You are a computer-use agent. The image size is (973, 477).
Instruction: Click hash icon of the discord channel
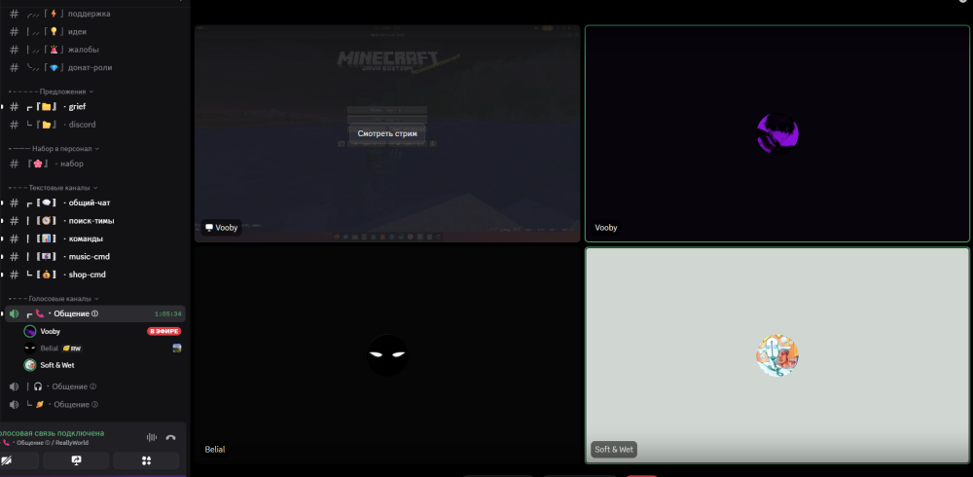coord(15,125)
